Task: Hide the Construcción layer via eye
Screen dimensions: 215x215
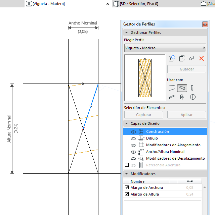Action: click(x=133, y=132)
